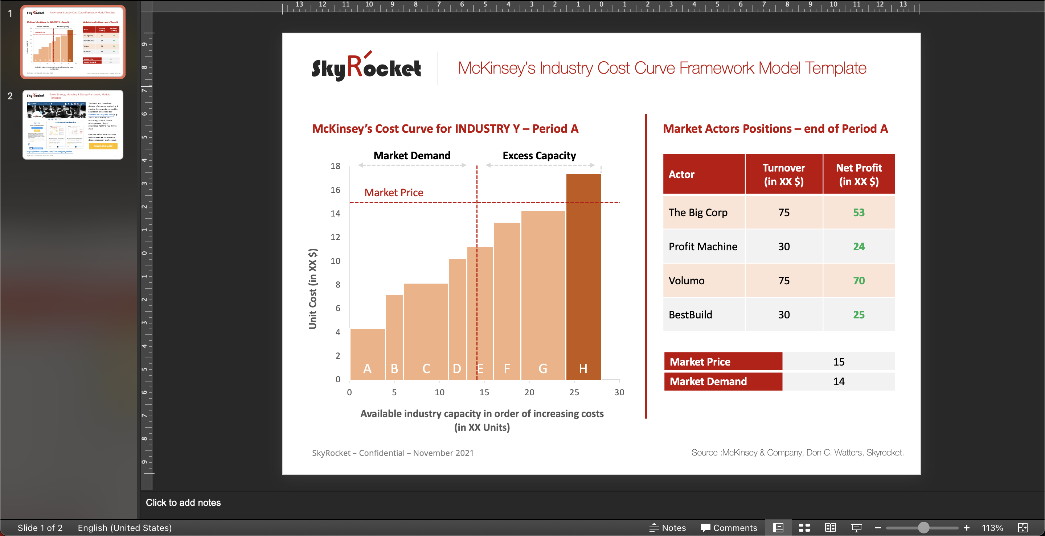Image resolution: width=1045 pixels, height=536 pixels.
Task: Select bar C in the cost curve
Action: tap(426, 331)
